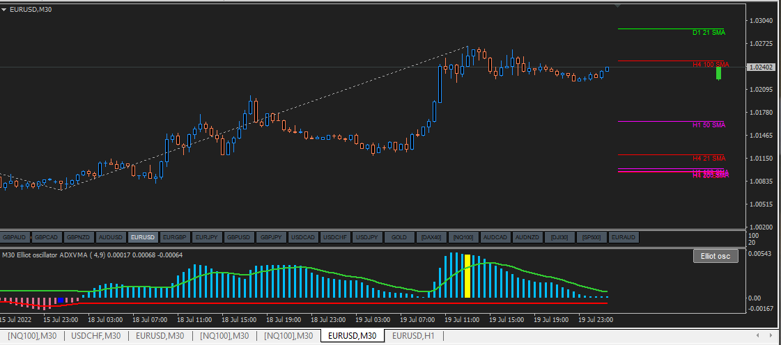Change chart to USDCHF via symbol button

(x=334, y=238)
